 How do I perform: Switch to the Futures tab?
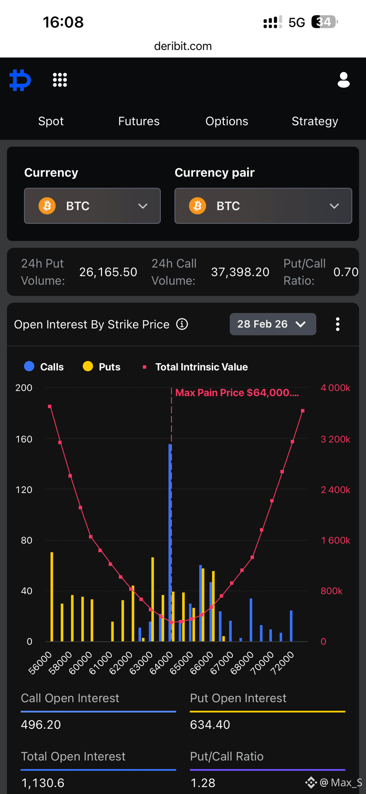click(x=139, y=121)
